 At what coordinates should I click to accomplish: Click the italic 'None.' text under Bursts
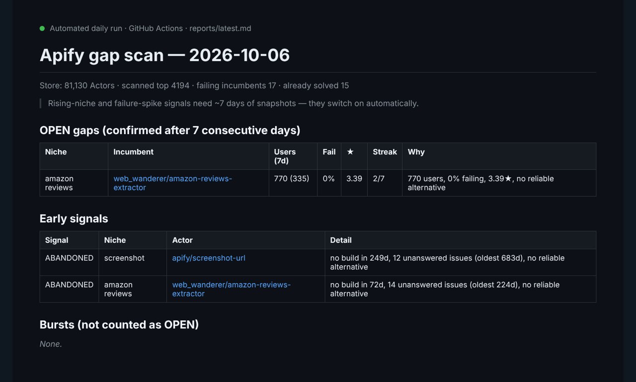coord(51,344)
